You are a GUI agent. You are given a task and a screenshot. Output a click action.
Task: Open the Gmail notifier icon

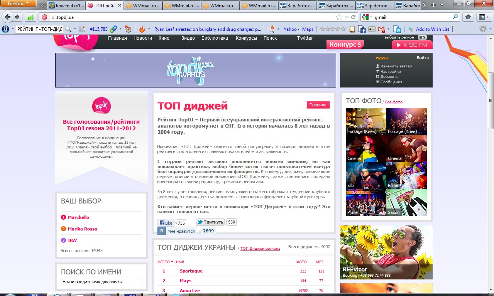381,29
